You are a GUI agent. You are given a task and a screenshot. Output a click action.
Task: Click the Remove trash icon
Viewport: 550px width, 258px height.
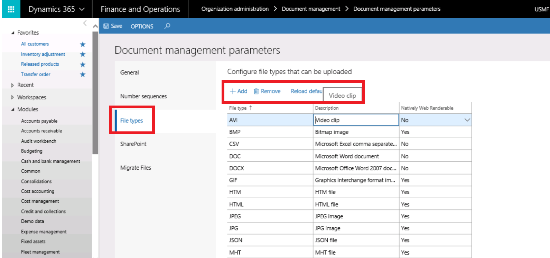[x=256, y=91]
